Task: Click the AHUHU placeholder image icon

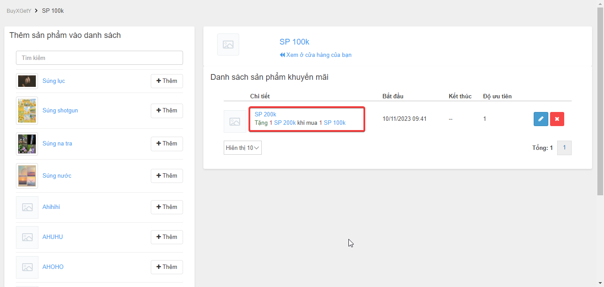Action: (x=27, y=237)
